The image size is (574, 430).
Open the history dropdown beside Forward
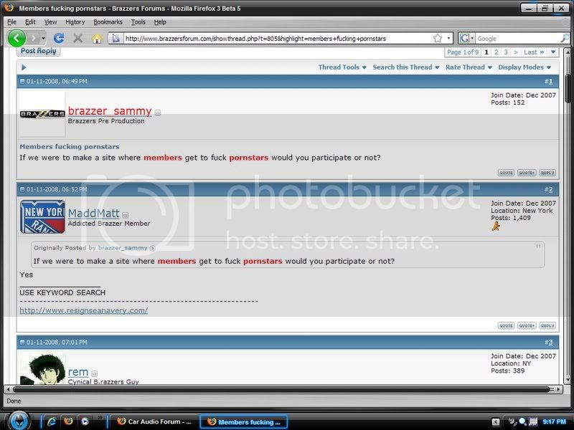coord(43,38)
